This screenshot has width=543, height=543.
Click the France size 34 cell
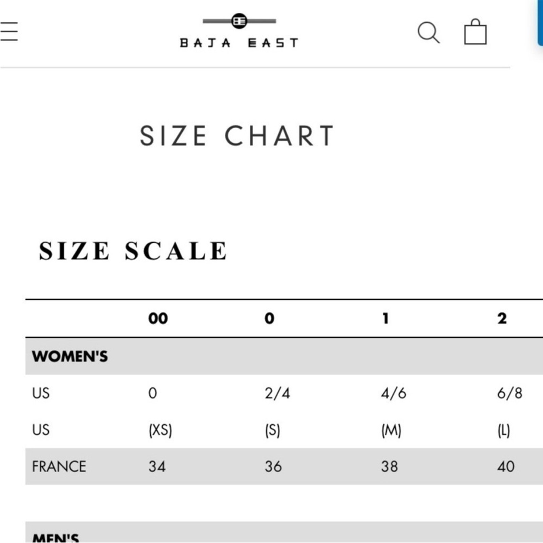tap(157, 466)
